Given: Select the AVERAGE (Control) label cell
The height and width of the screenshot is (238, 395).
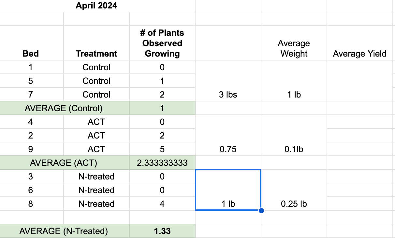Looking at the screenshot, I should coord(64,108).
